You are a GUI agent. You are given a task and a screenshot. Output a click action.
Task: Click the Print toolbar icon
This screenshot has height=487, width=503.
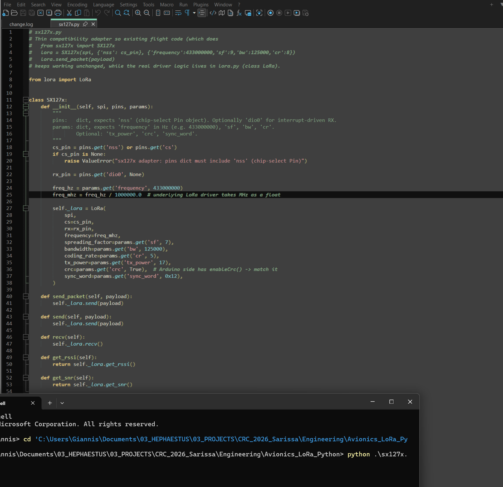pyautogui.click(x=58, y=13)
